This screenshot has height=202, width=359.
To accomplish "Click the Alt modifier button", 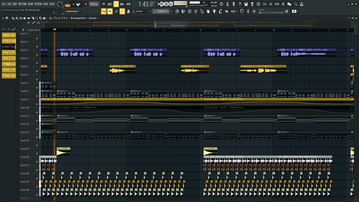I will point(271,4).
